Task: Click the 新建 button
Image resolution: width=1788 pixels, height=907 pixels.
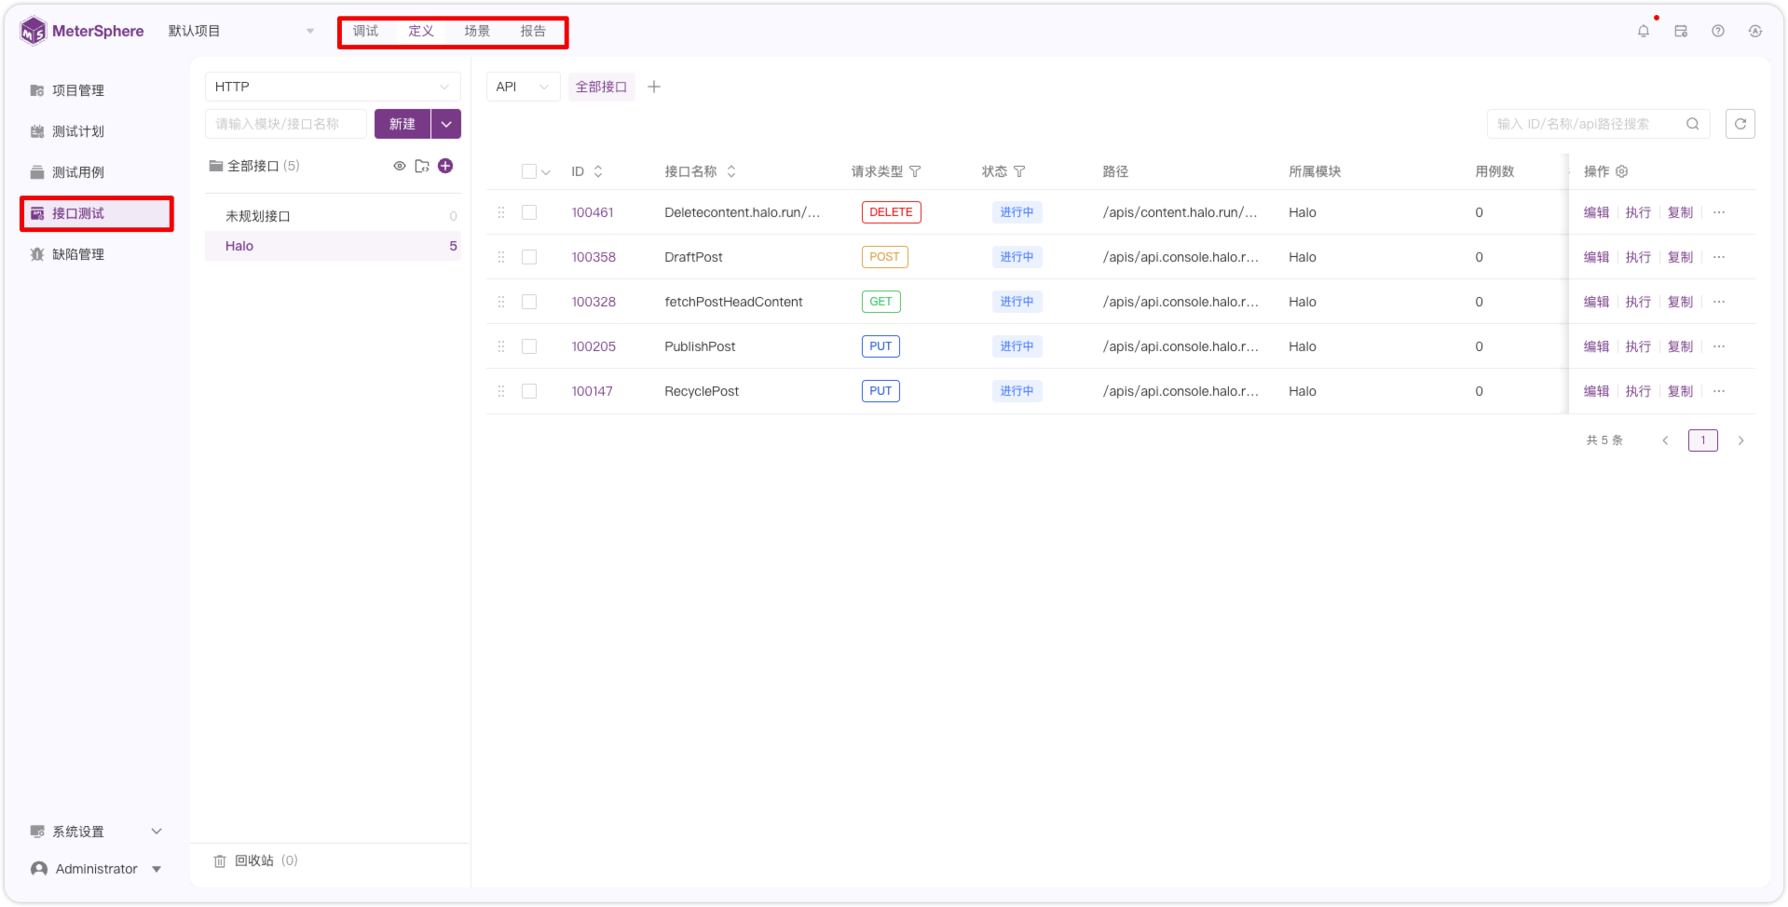Action: coord(403,124)
